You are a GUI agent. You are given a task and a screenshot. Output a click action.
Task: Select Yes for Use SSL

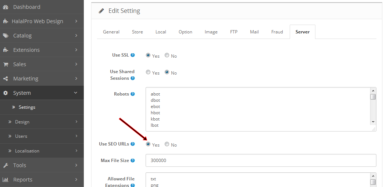pyautogui.click(x=148, y=55)
